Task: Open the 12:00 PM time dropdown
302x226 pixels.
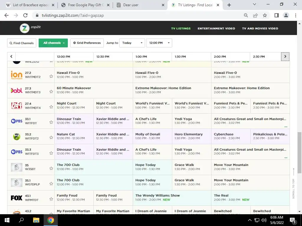Action: [159, 43]
